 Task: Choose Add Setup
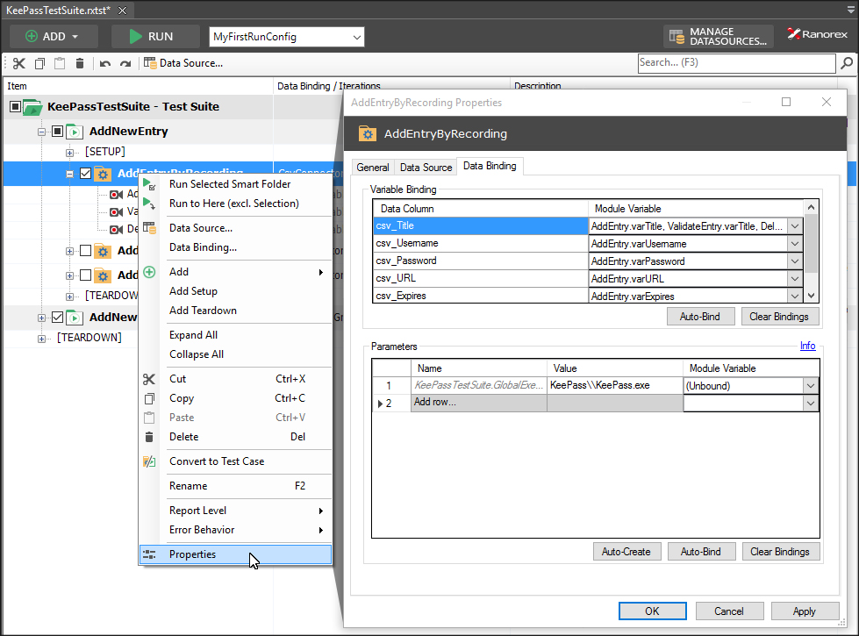tap(235, 291)
